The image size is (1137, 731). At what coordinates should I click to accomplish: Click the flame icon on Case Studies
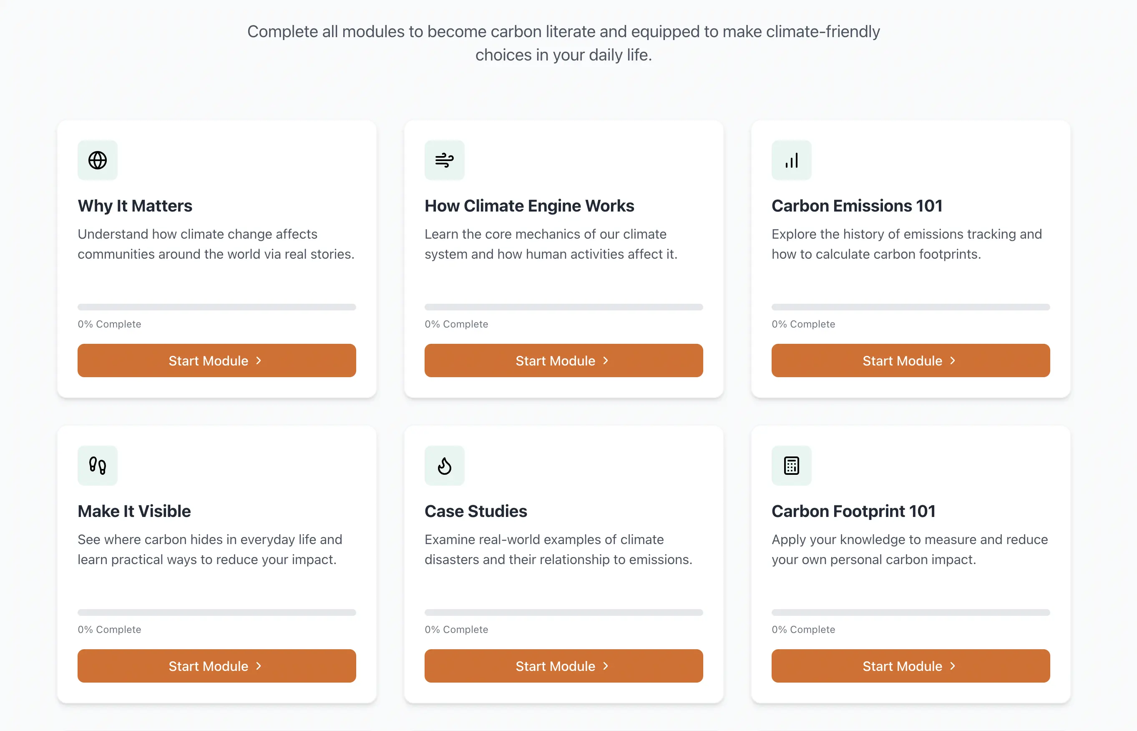444,466
